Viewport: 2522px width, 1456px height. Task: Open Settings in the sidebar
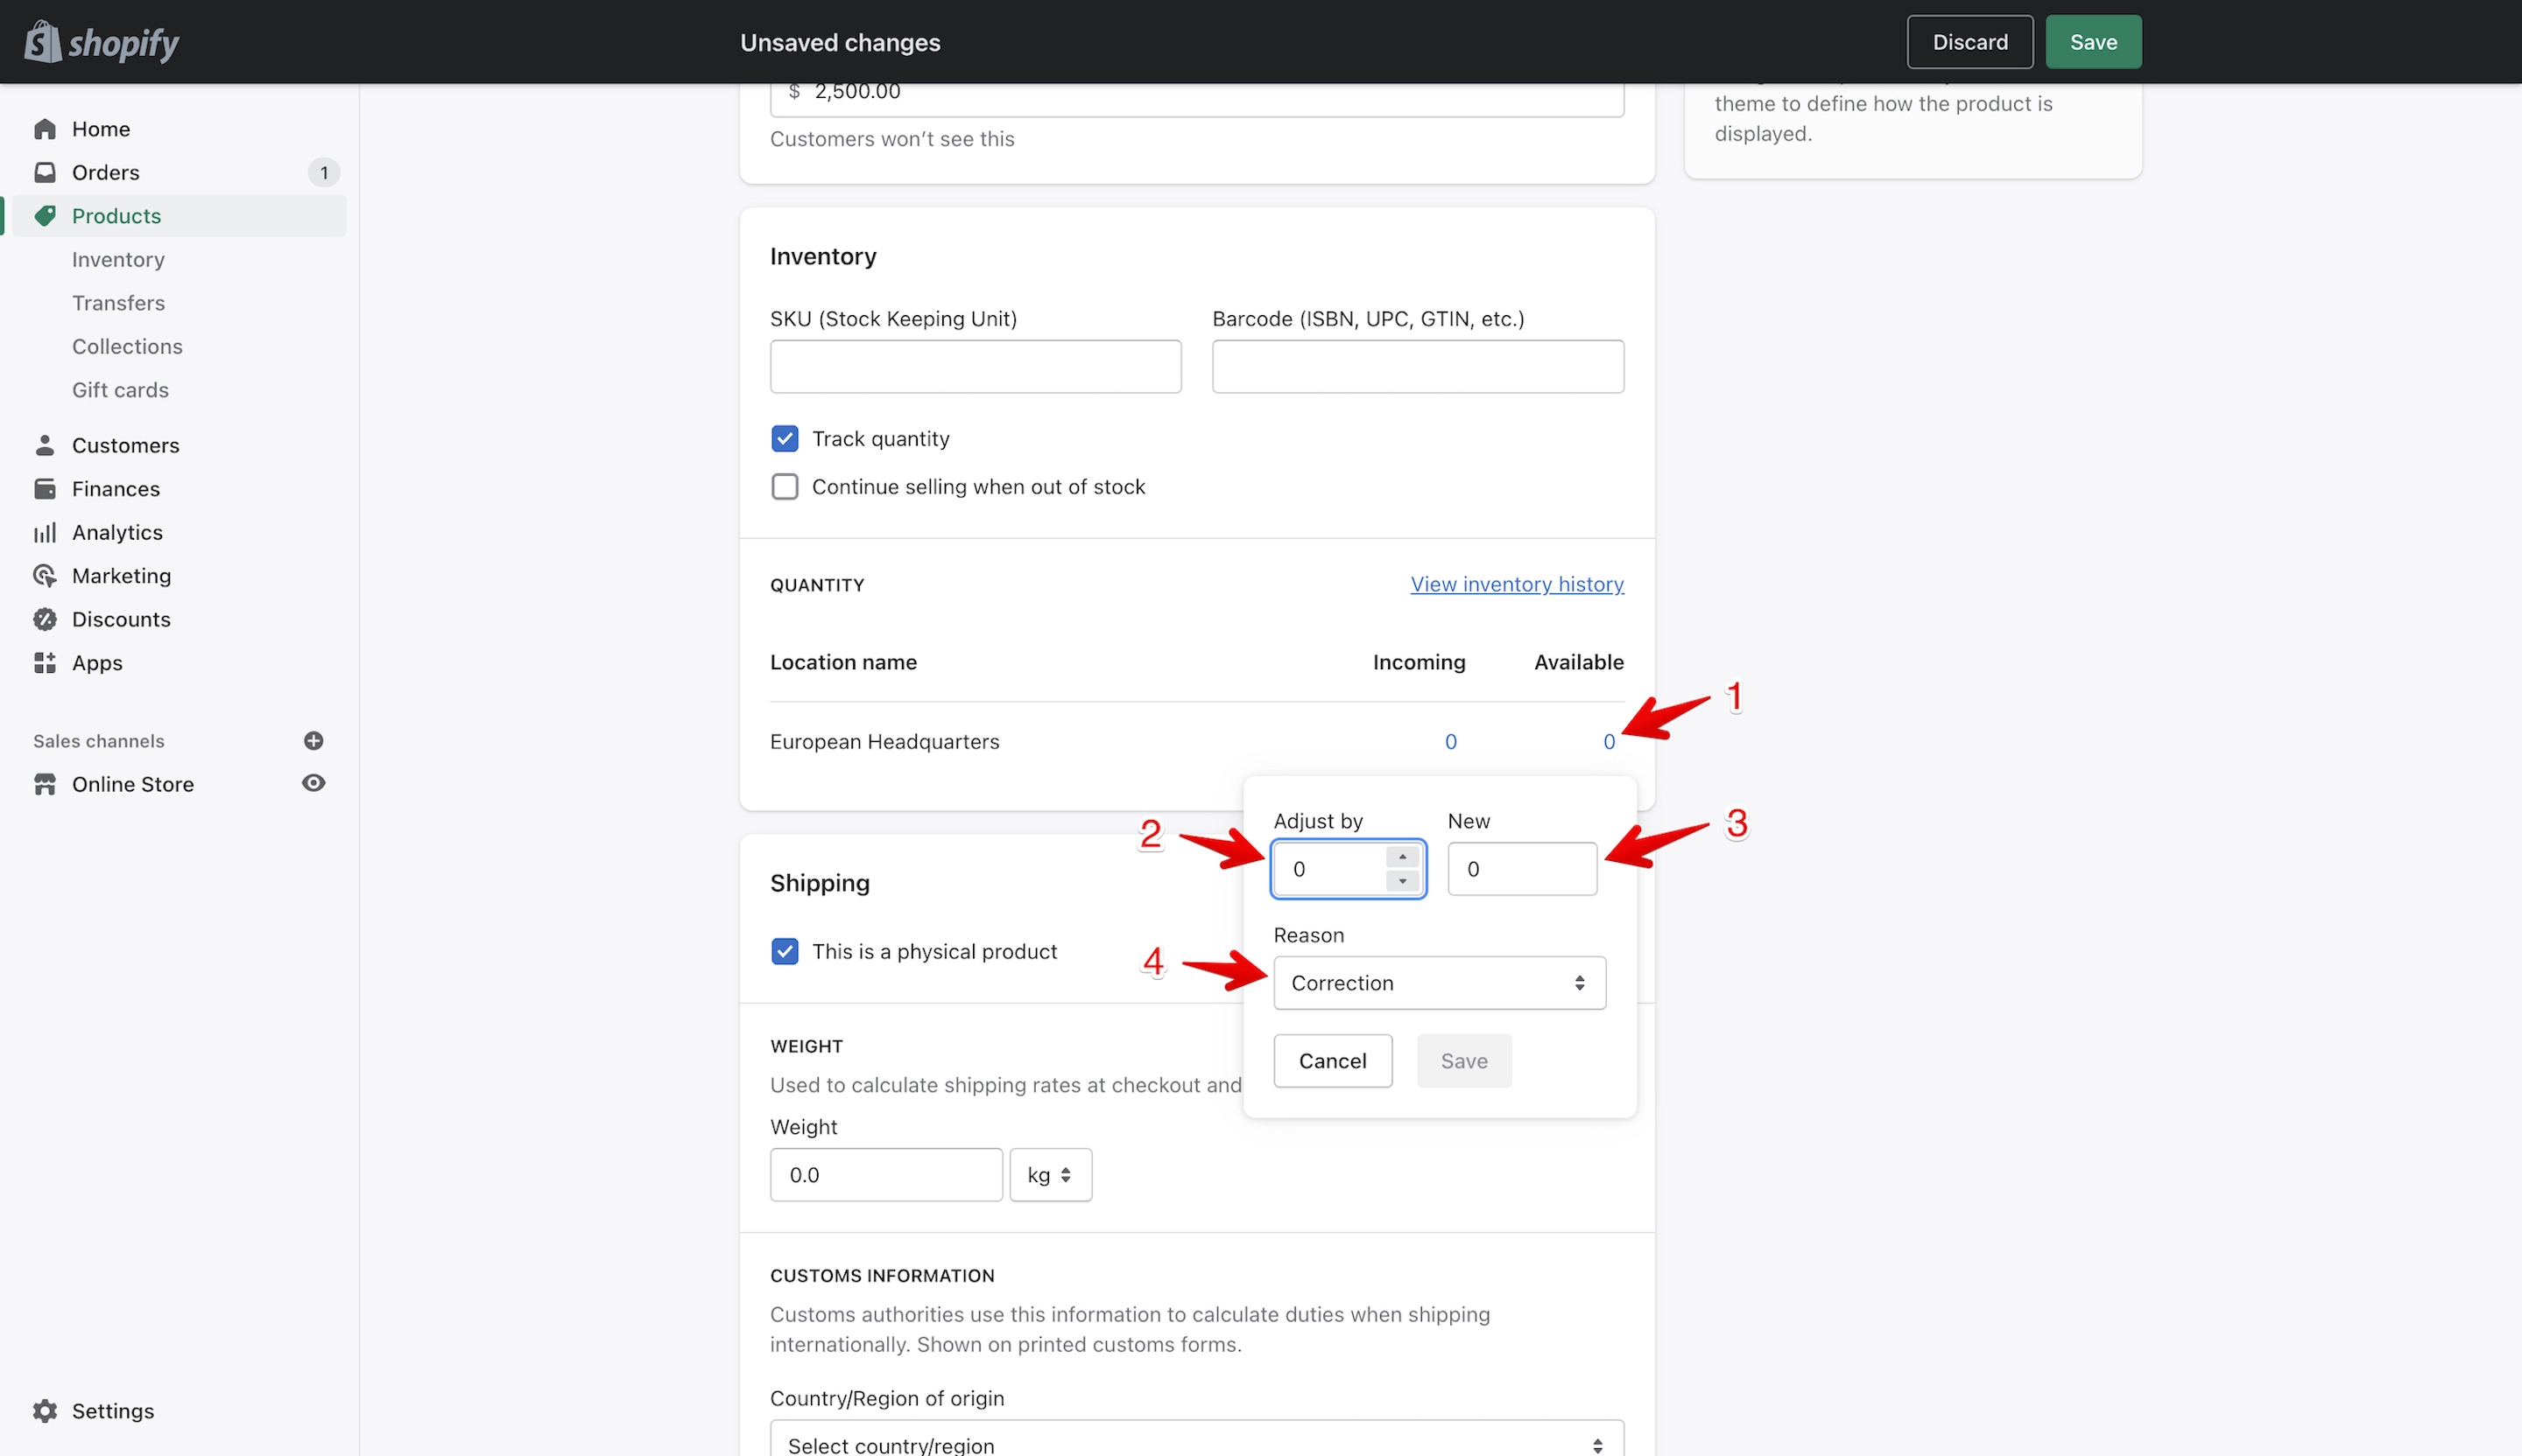coord(113,1411)
